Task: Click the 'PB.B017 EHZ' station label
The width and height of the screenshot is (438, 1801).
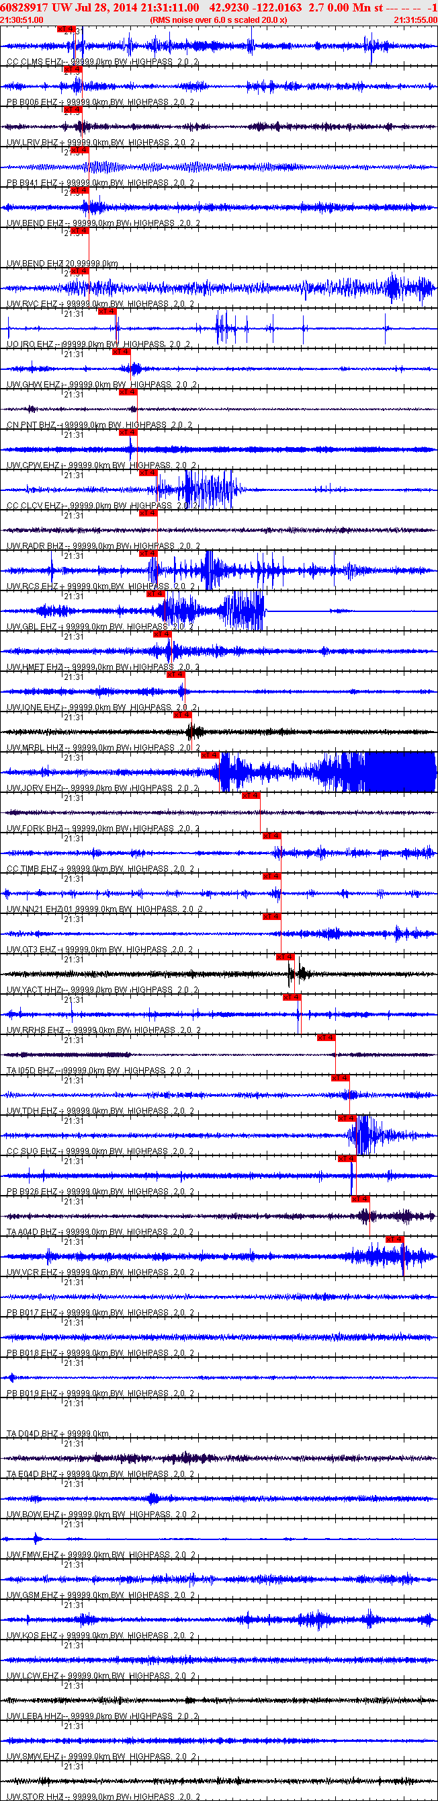Action: coord(32,1313)
